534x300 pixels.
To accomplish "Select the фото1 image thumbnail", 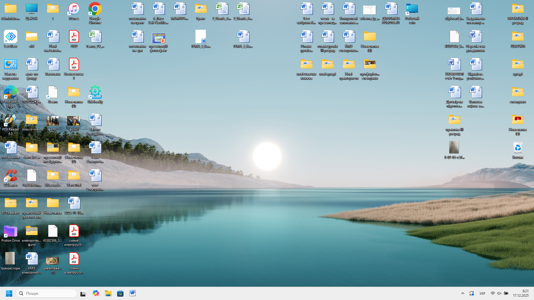I will (74, 121).
